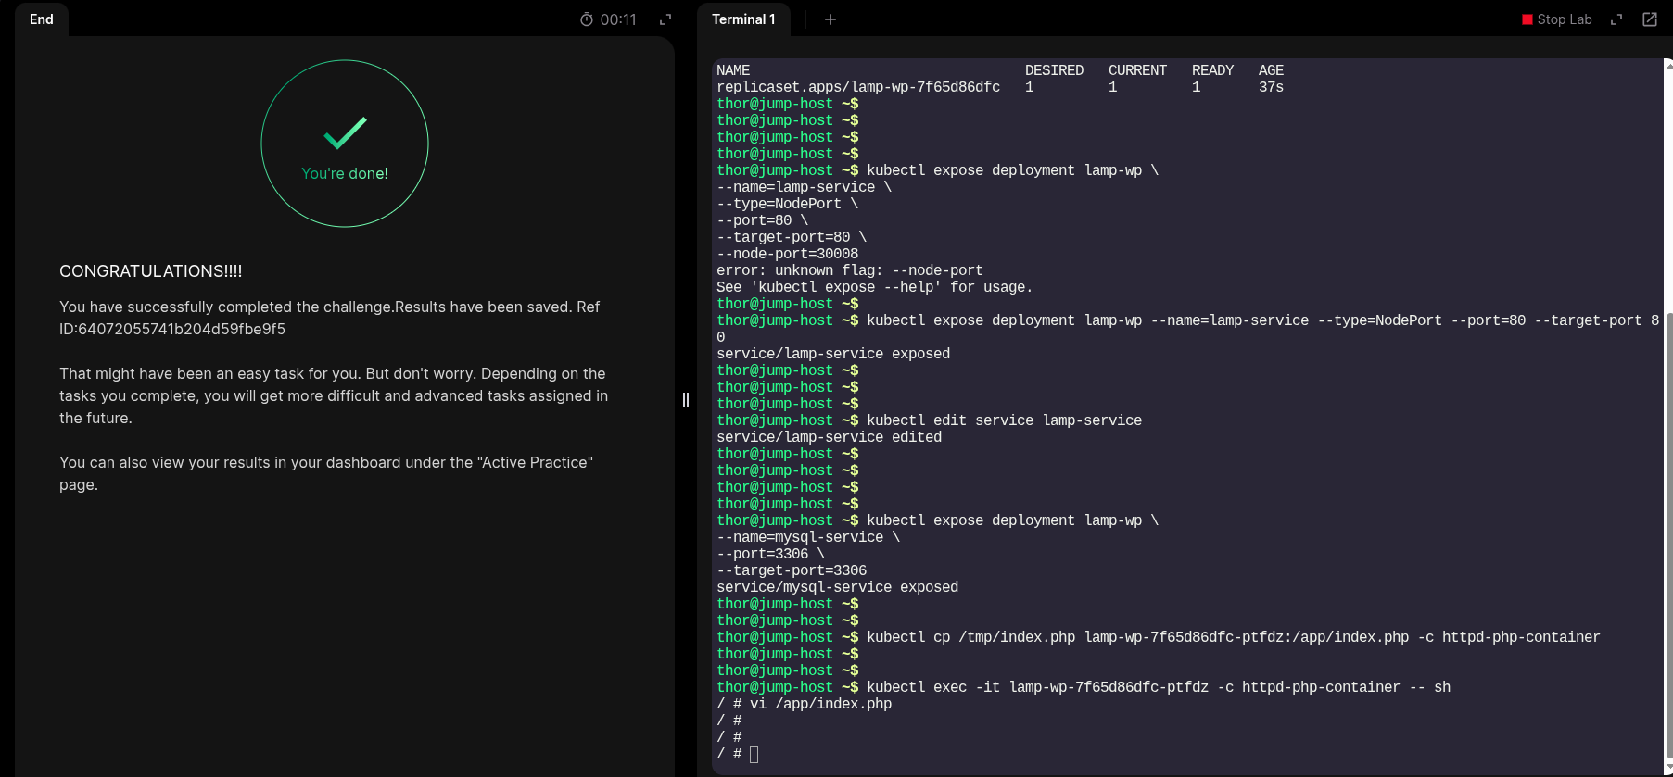The image size is (1673, 777).
Task: Add a new terminal tab
Action: [830, 19]
